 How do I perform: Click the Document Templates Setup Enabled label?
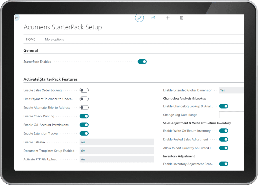49,151
